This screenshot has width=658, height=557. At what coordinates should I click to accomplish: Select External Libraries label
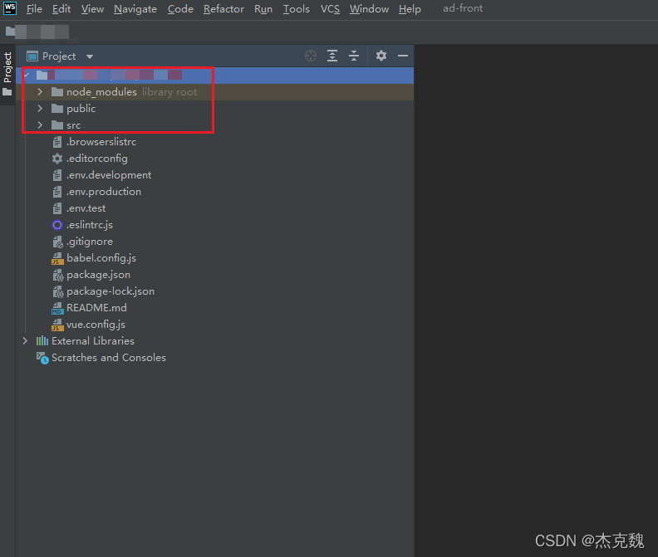click(x=93, y=341)
